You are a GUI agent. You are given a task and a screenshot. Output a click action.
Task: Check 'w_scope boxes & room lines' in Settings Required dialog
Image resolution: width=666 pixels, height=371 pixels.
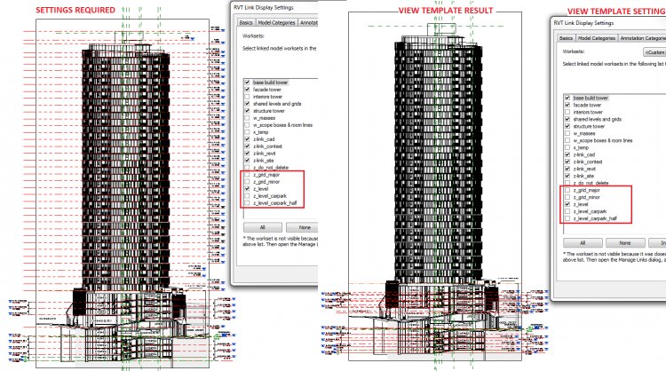(x=247, y=125)
